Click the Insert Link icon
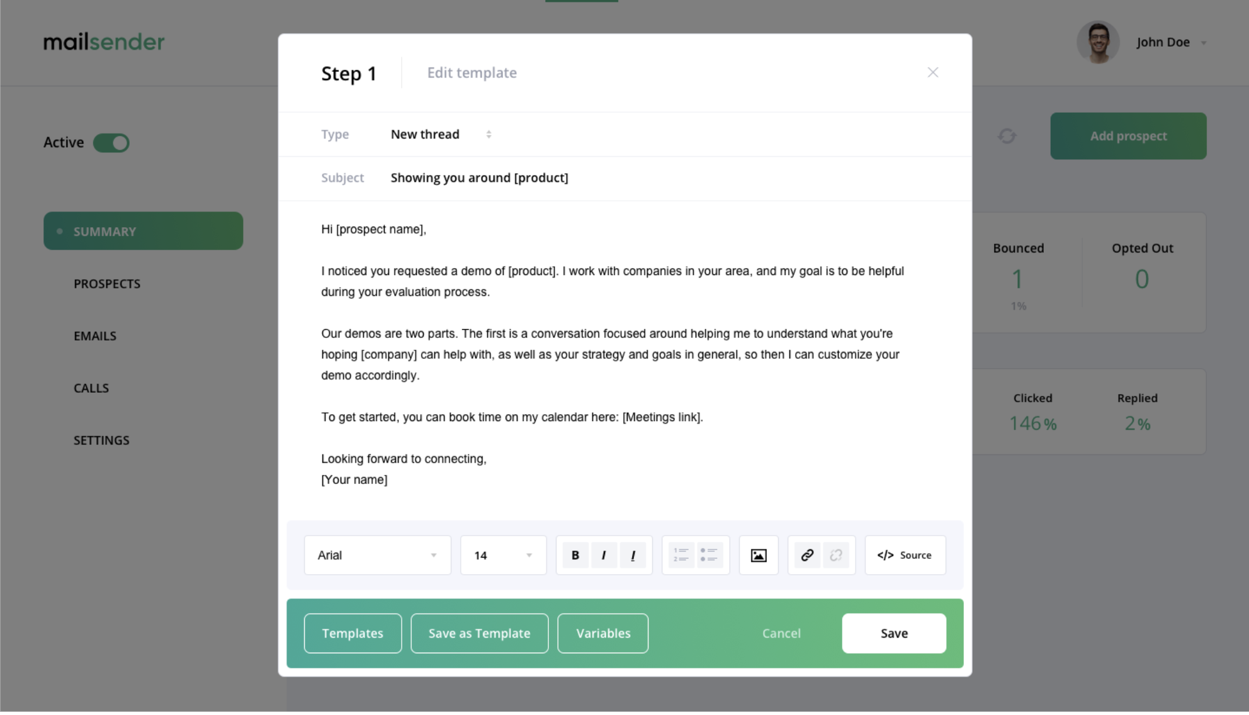This screenshot has width=1249, height=715. click(806, 555)
